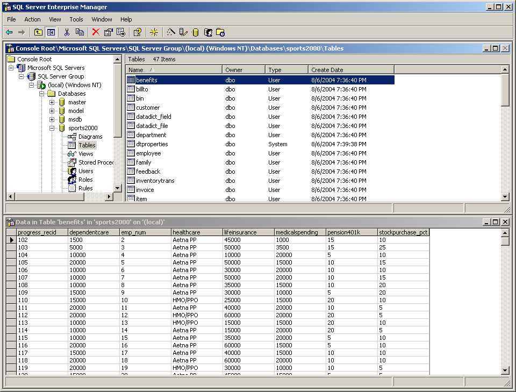Click the New Job folder-clock icon
516x392 pixels.
pos(220,32)
